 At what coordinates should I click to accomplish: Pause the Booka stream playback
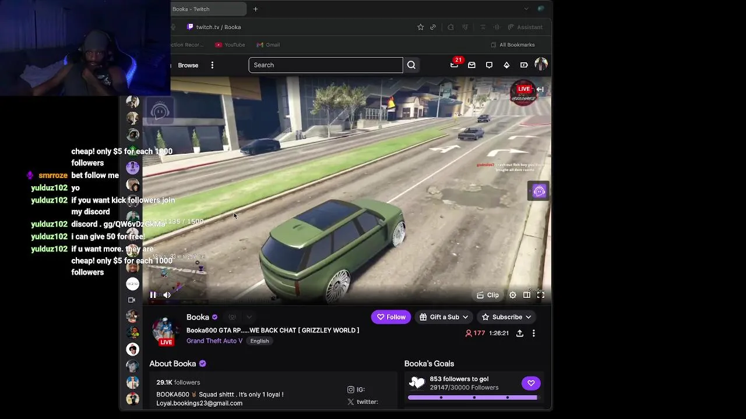153,295
